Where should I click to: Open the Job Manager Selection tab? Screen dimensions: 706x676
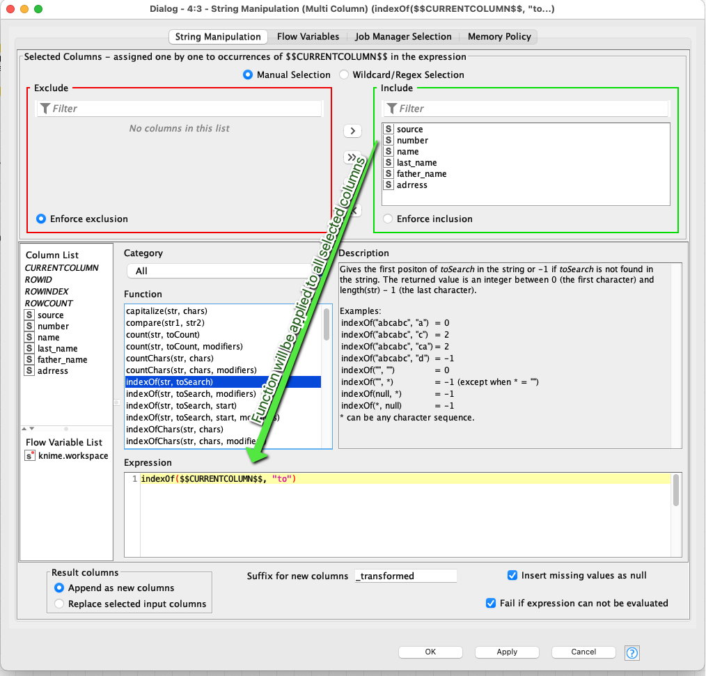point(403,36)
